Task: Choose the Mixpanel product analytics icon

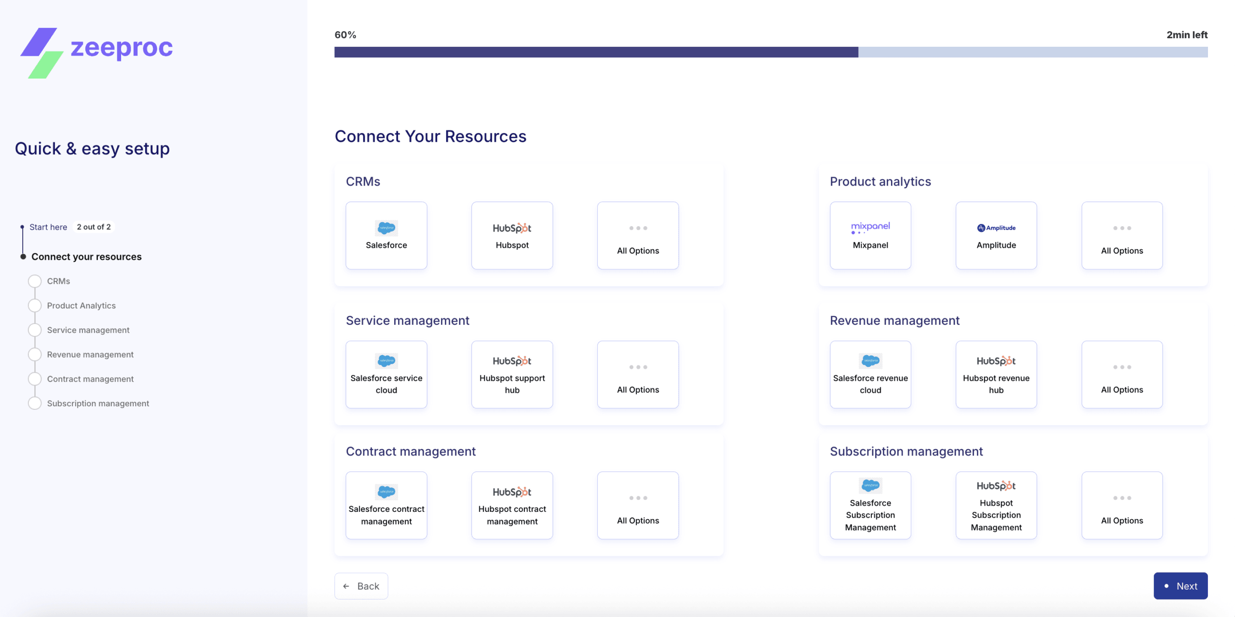Action: click(x=870, y=235)
